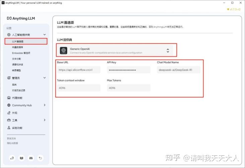Maximize the AnythingLLM window
Screen dimensions: 245x168
[x=232, y=3]
